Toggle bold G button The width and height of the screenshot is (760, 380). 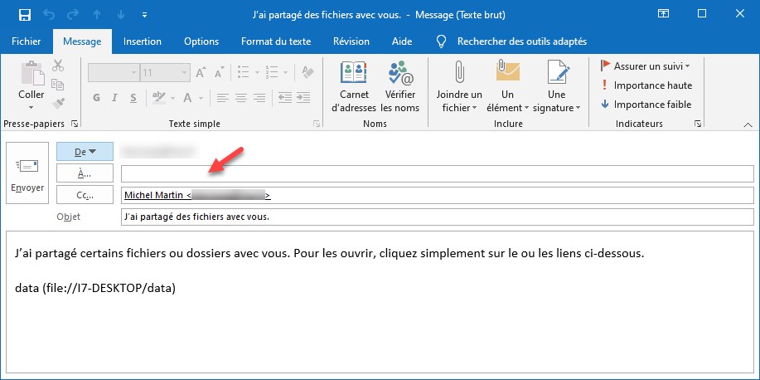click(x=96, y=98)
